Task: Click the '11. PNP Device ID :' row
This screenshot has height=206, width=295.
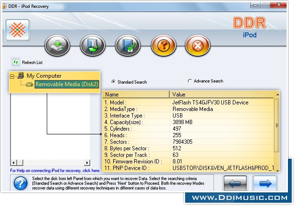Action: click(188, 168)
